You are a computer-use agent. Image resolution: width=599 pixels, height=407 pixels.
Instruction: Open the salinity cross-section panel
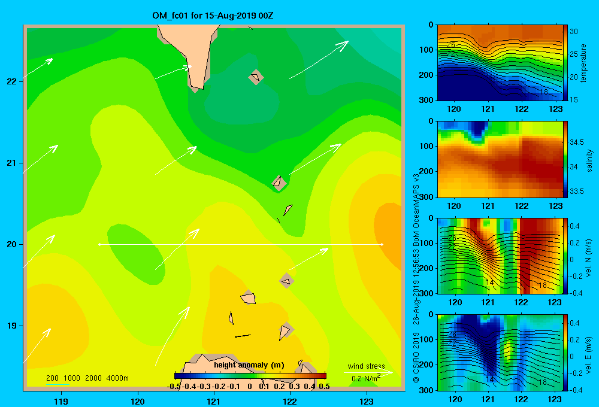[500, 159]
